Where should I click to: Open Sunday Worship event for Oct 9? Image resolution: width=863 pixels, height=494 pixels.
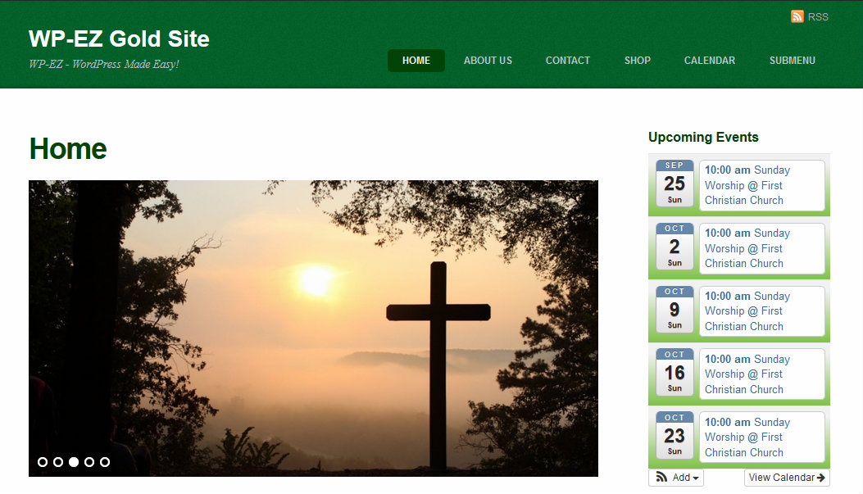click(761, 311)
